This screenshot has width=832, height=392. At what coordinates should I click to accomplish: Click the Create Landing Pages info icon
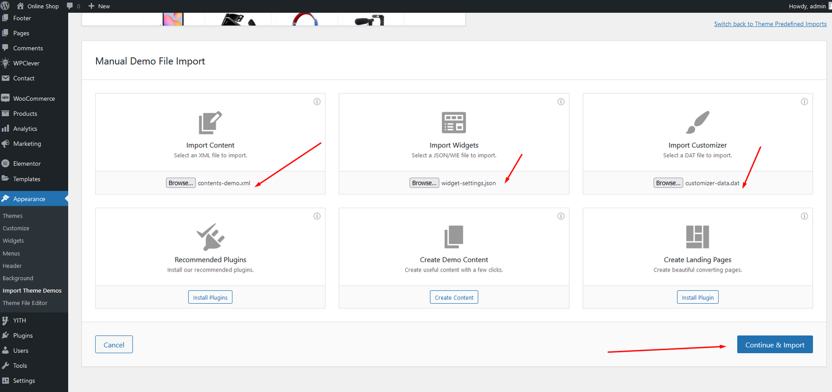[x=804, y=216]
